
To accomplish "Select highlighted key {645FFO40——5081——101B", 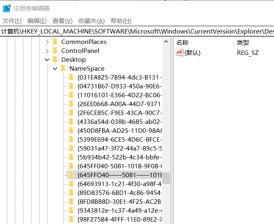I will (x=119, y=175).
